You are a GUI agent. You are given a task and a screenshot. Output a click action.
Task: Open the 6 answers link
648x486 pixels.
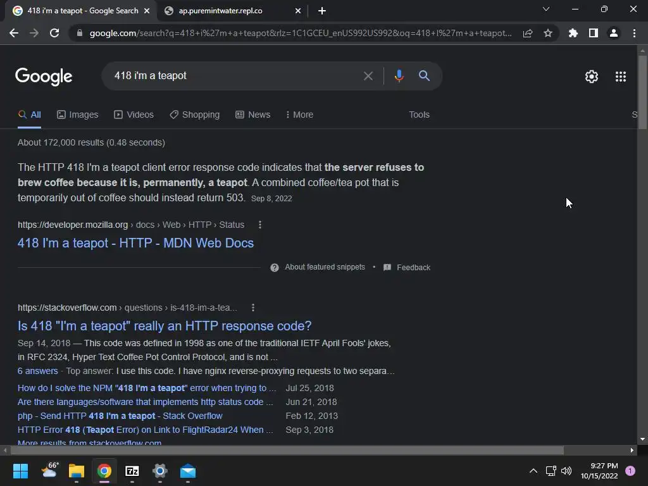[x=37, y=371]
